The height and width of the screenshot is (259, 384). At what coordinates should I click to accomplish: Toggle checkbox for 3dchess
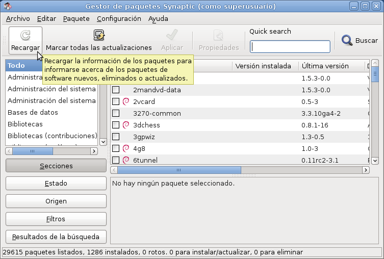(x=116, y=125)
